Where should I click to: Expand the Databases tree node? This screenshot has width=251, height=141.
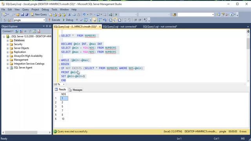[8, 40]
